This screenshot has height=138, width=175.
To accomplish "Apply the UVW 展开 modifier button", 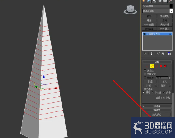I will (x=165, y=29).
